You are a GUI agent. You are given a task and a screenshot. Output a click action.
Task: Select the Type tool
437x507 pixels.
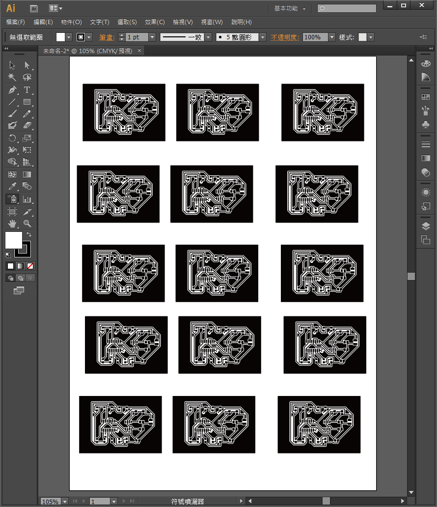pyautogui.click(x=27, y=90)
